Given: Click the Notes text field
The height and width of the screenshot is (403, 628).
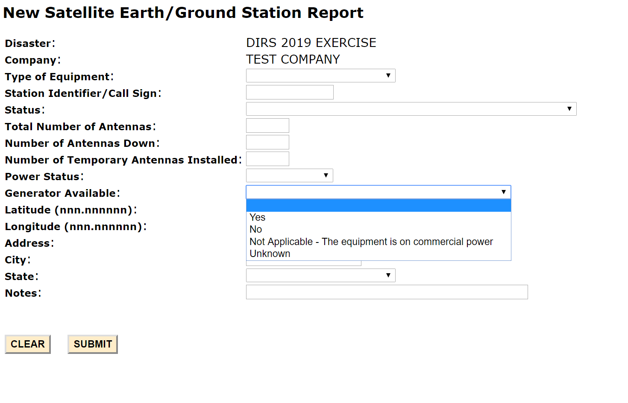Looking at the screenshot, I should tap(387, 292).
